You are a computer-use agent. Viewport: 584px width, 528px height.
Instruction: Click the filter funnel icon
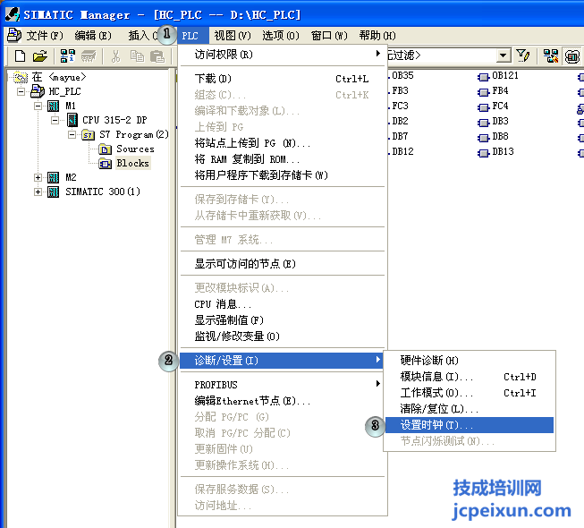(524, 56)
